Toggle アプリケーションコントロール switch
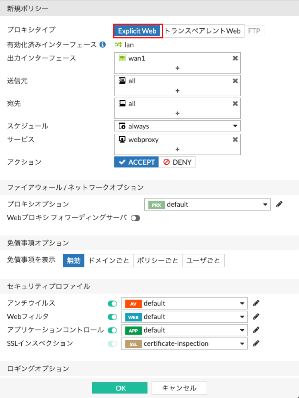299x398 pixels. 112,330
